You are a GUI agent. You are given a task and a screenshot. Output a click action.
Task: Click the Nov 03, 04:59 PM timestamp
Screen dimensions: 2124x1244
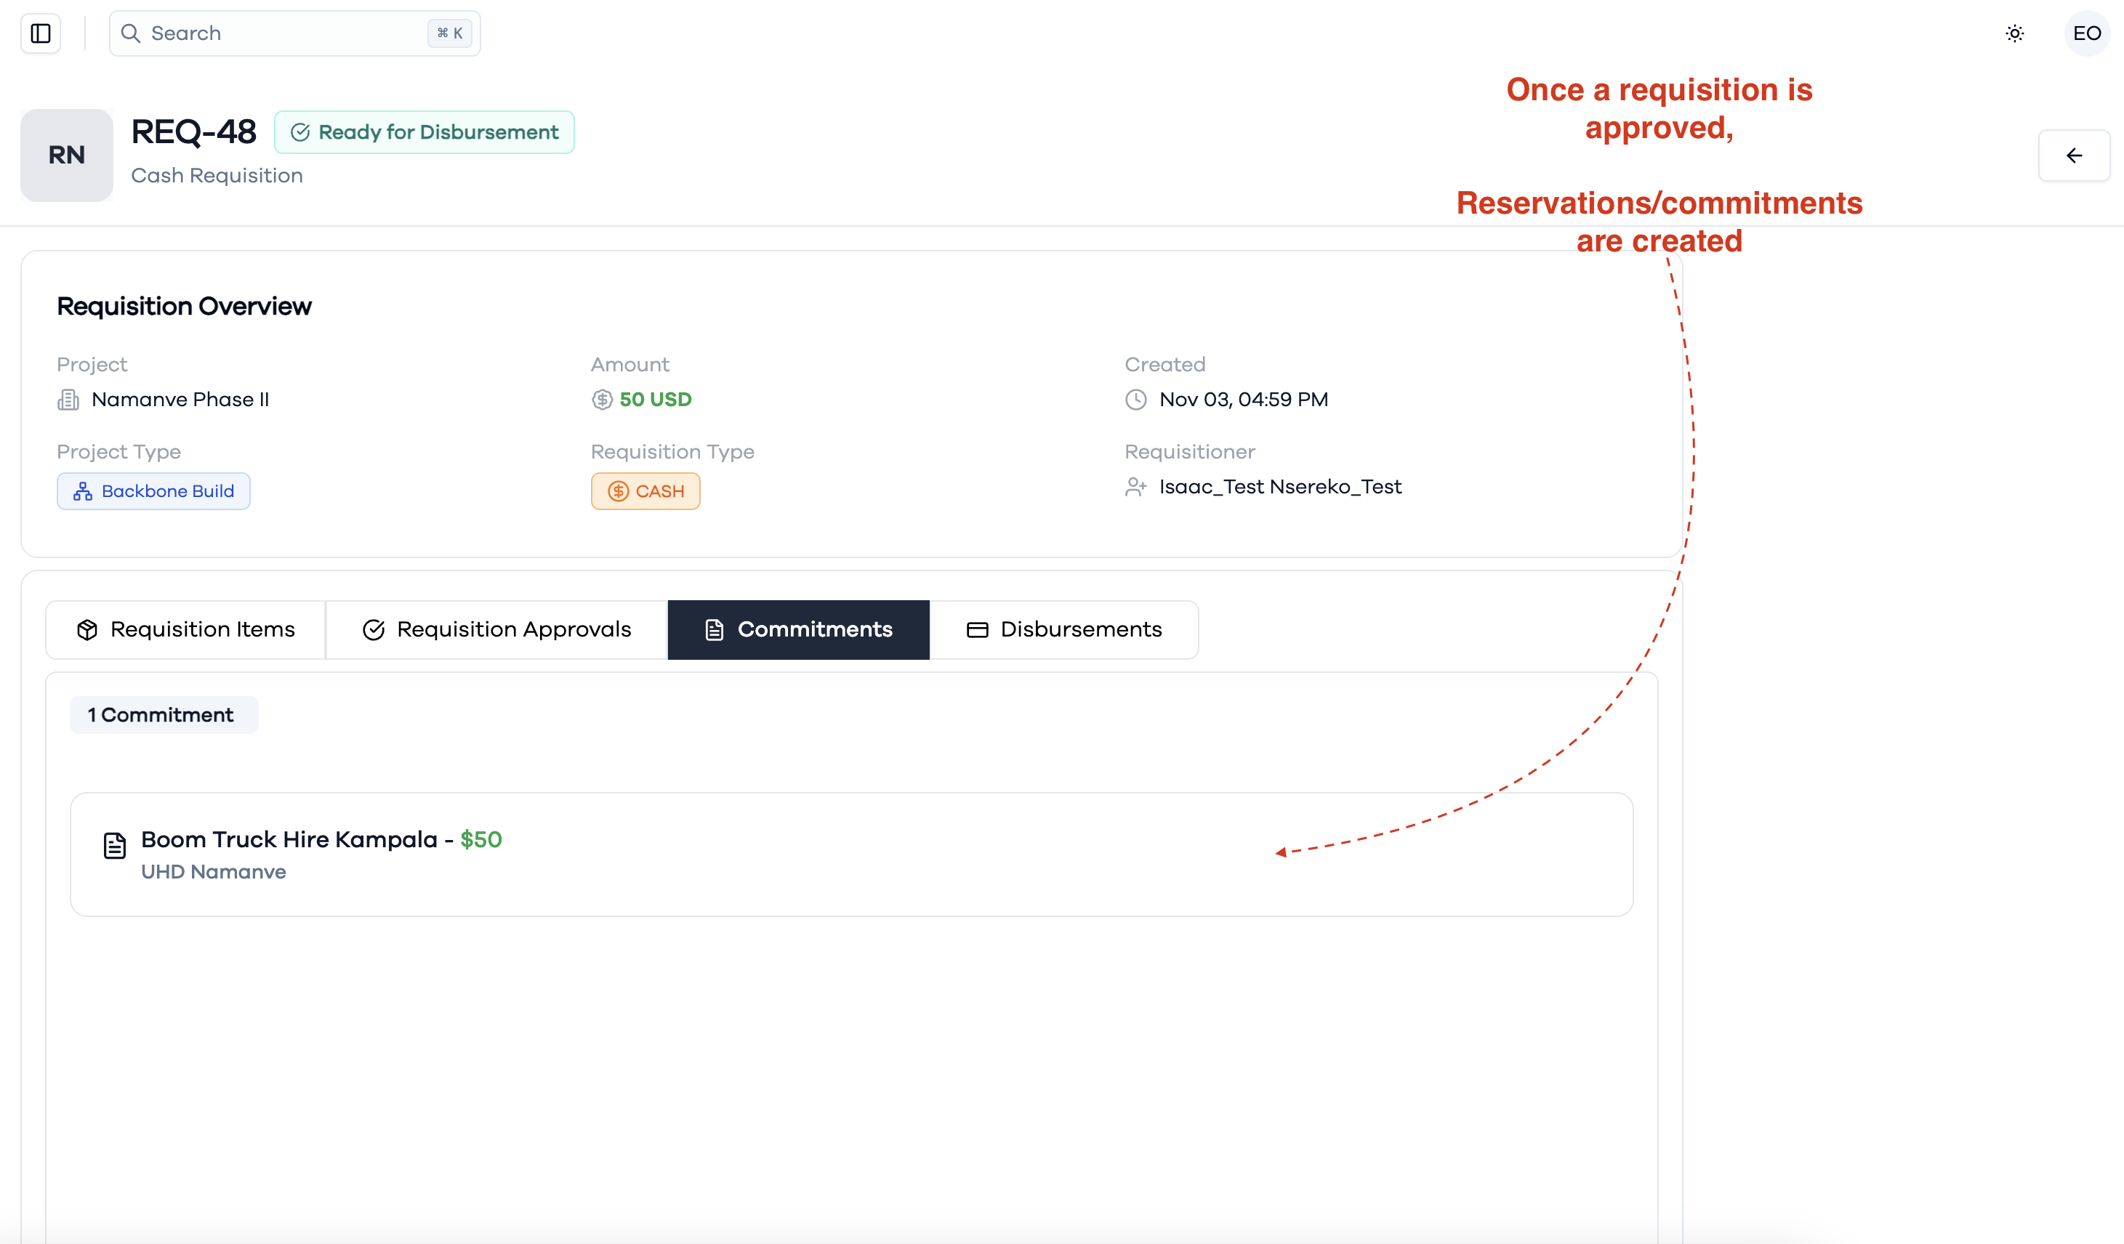coord(1244,400)
